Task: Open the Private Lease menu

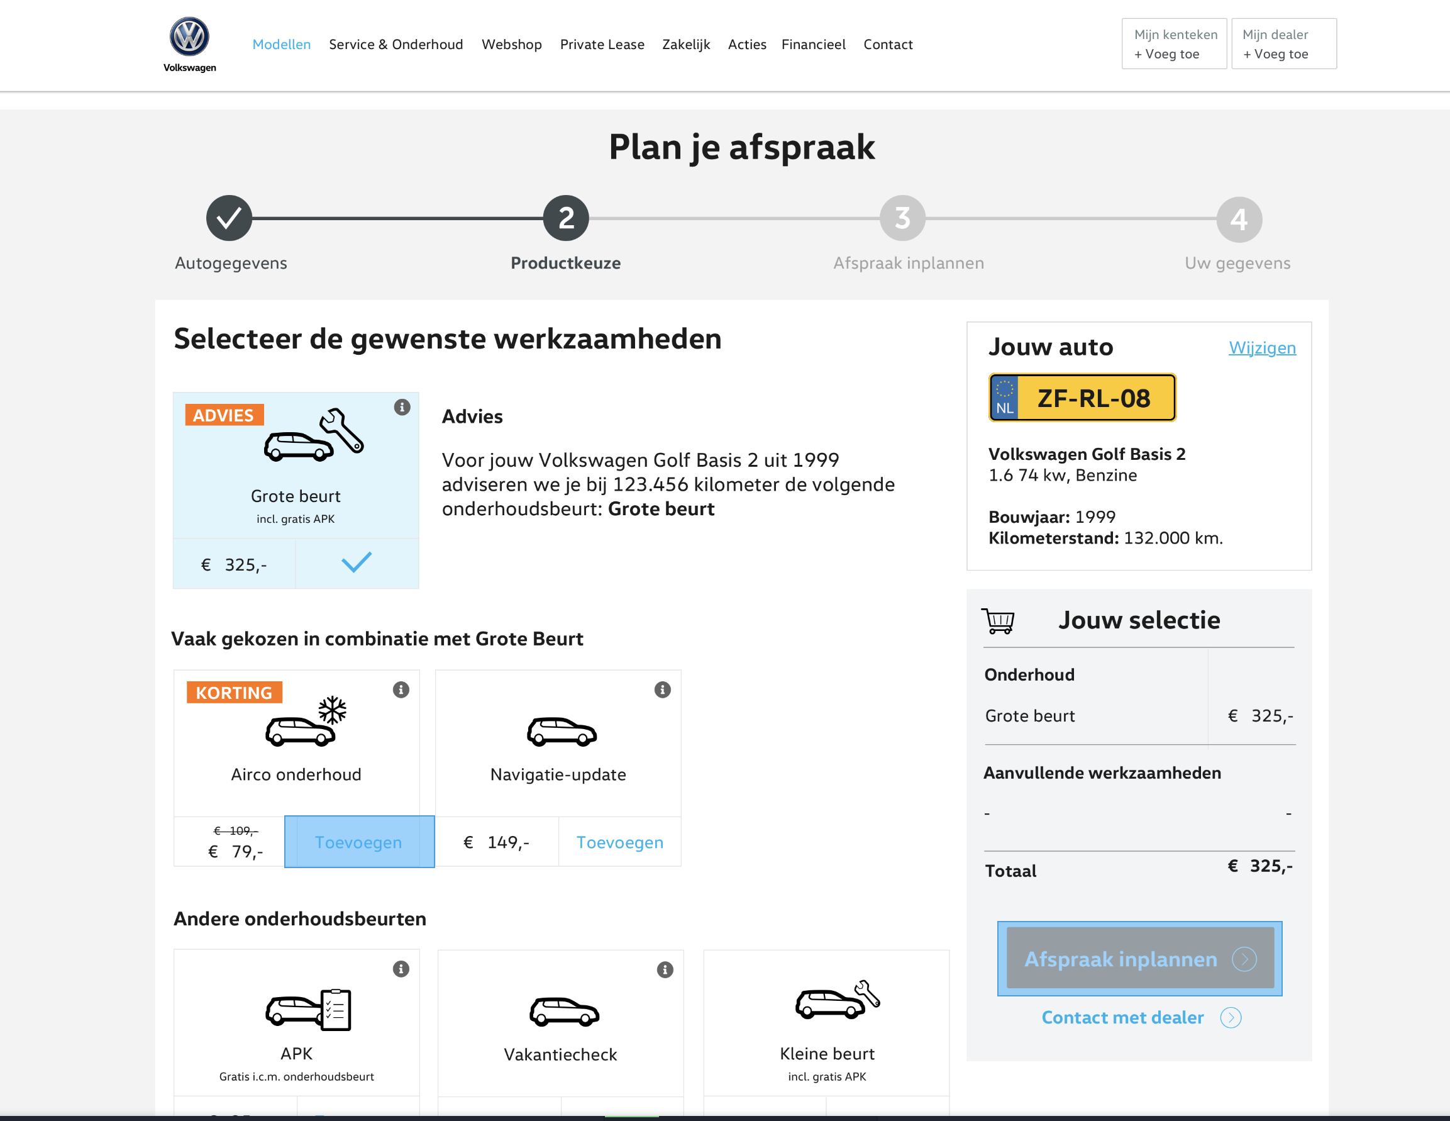Action: coord(602,45)
